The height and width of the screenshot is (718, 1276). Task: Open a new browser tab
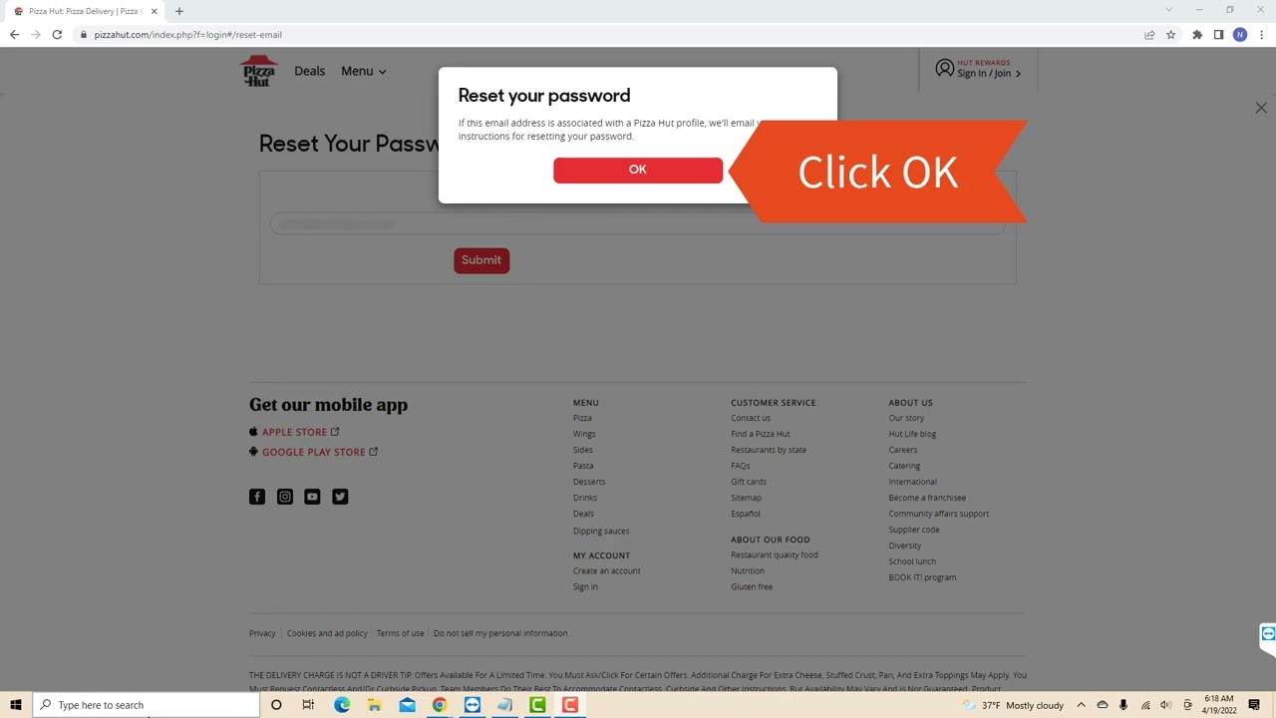coord(179,11)
